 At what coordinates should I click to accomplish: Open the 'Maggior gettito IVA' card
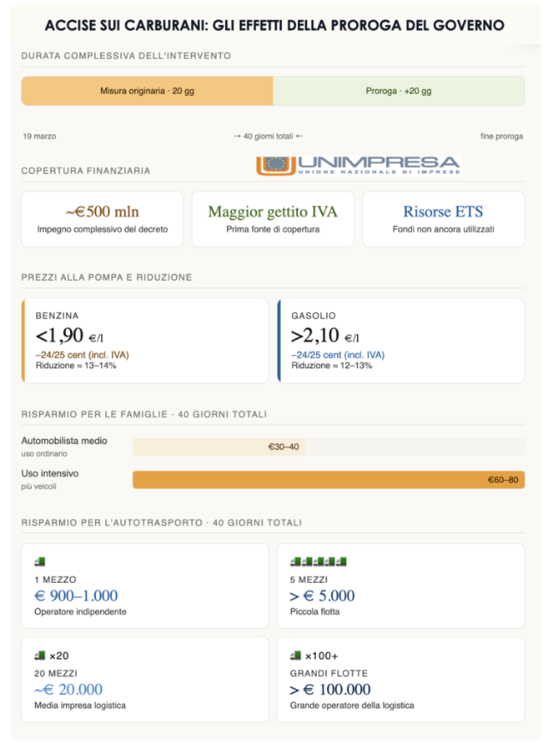(x=272, y=219)
